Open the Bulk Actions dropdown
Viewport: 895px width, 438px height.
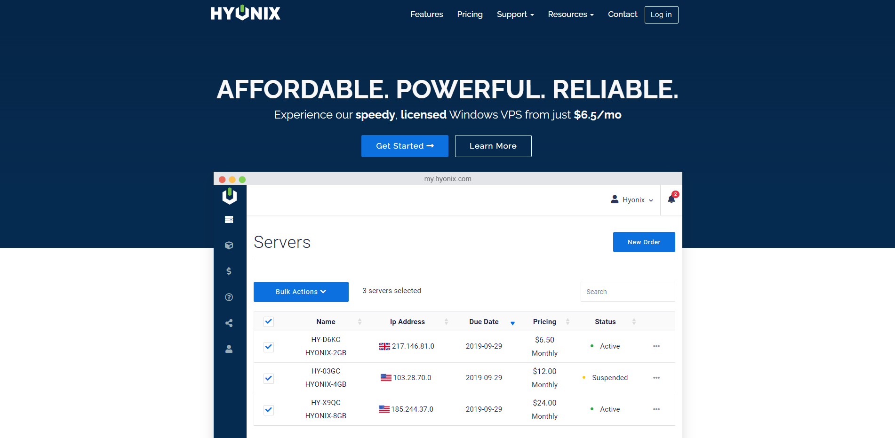click(x=301, y=292)
